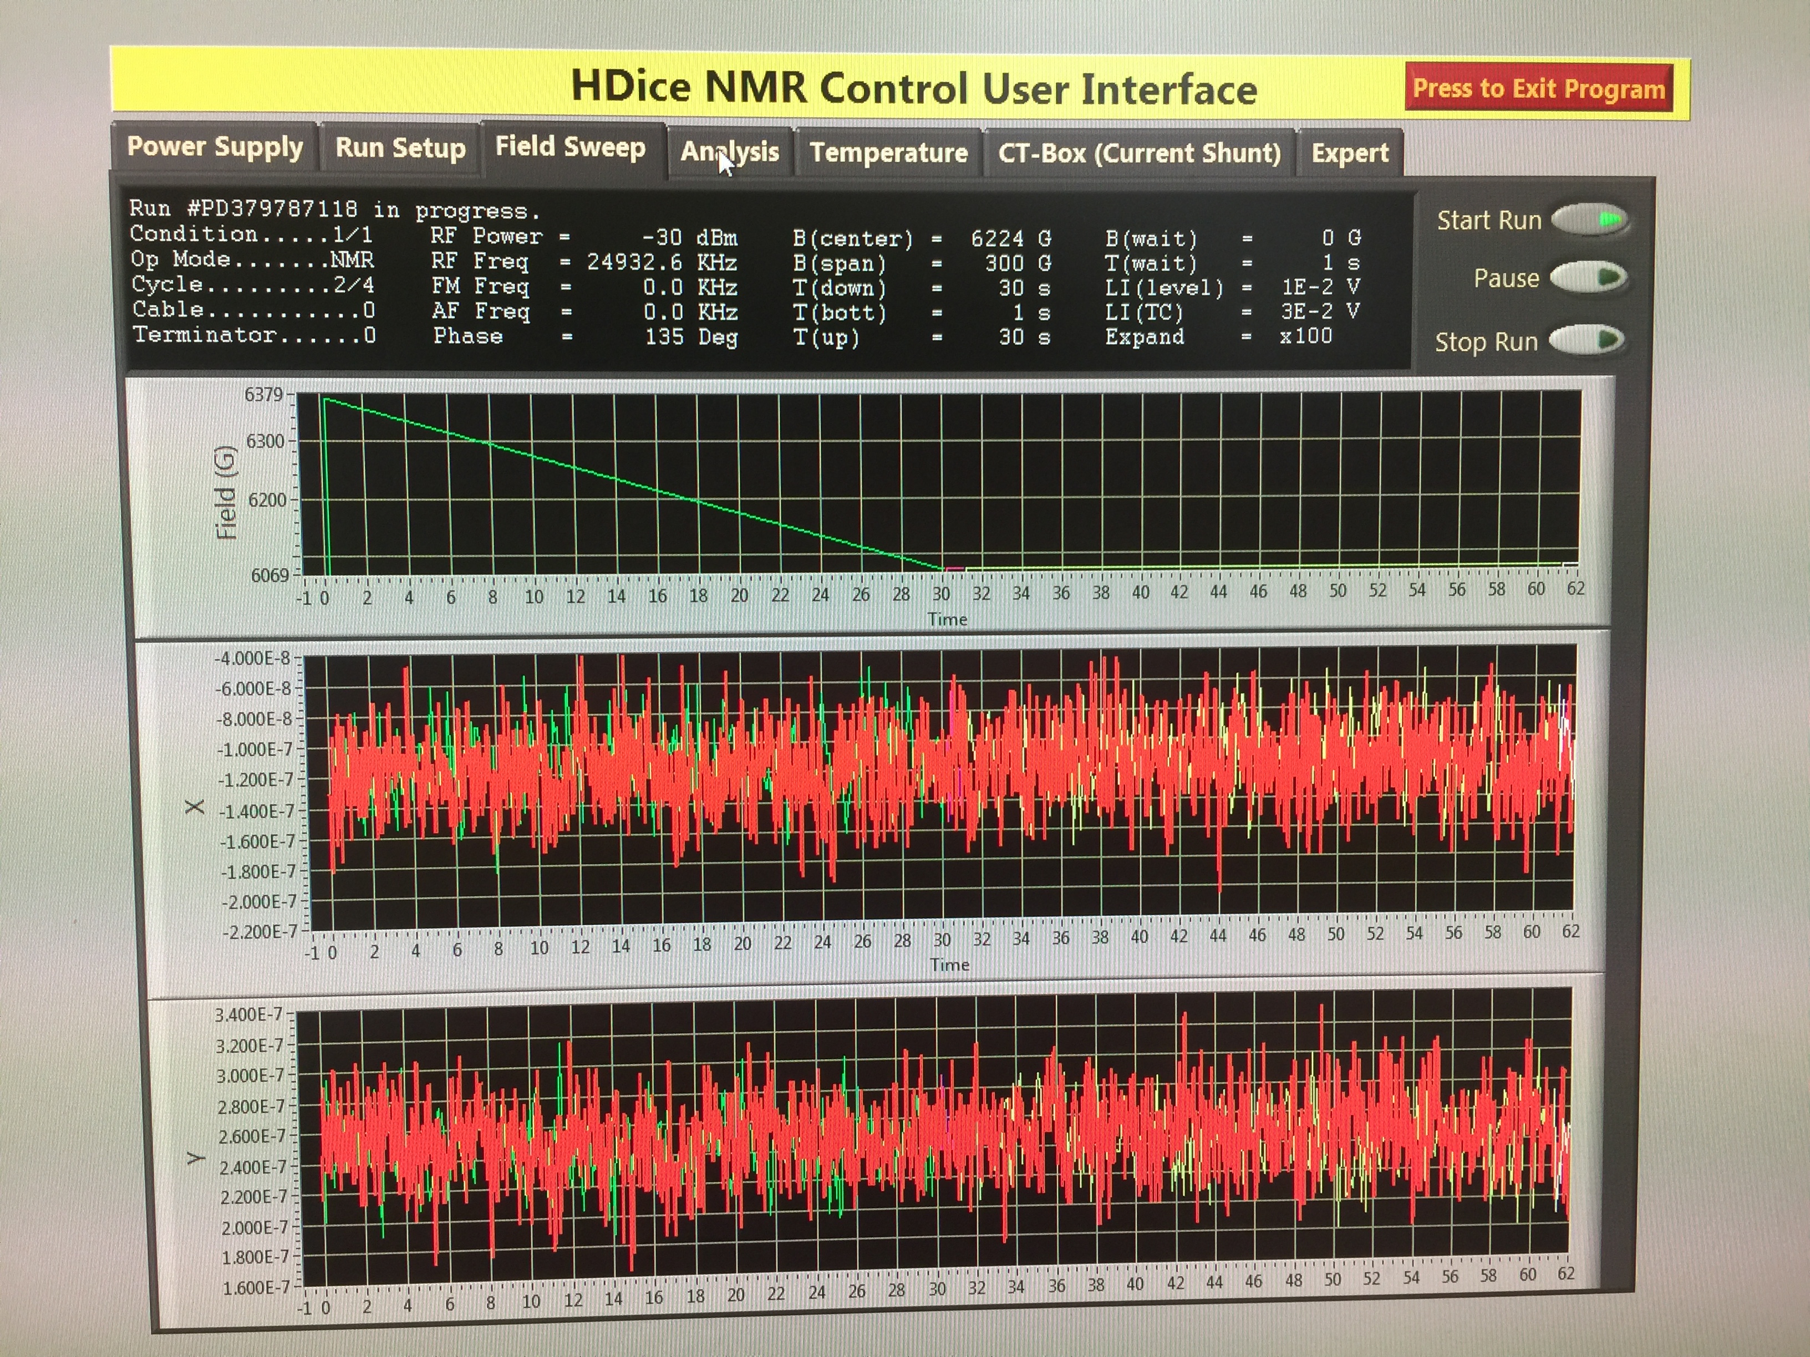Toggle the Pause switch
Image resolution: width=1810 pixels, height=1357 pixels.
[x=1588, y=278]
